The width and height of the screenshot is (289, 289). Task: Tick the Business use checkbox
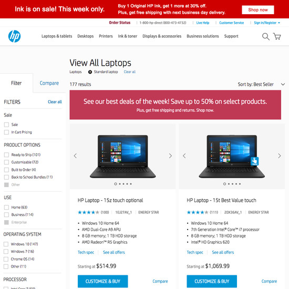point(6,214)
